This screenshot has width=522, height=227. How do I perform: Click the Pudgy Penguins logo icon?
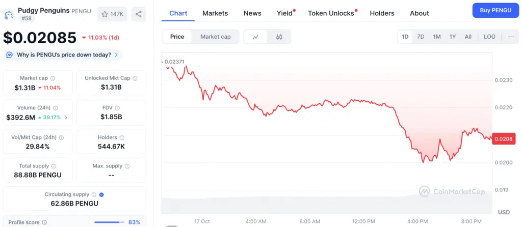coord(9,14)
